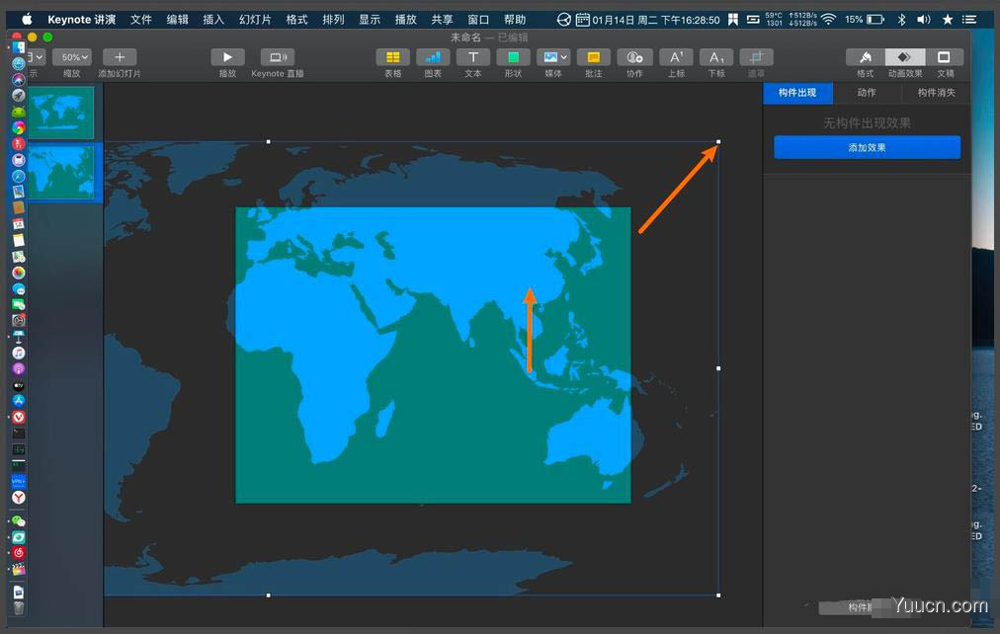Viewport: 1000px width, 634px height.
Task: Click the volume speaker icon
Action: tap(924, 20)
